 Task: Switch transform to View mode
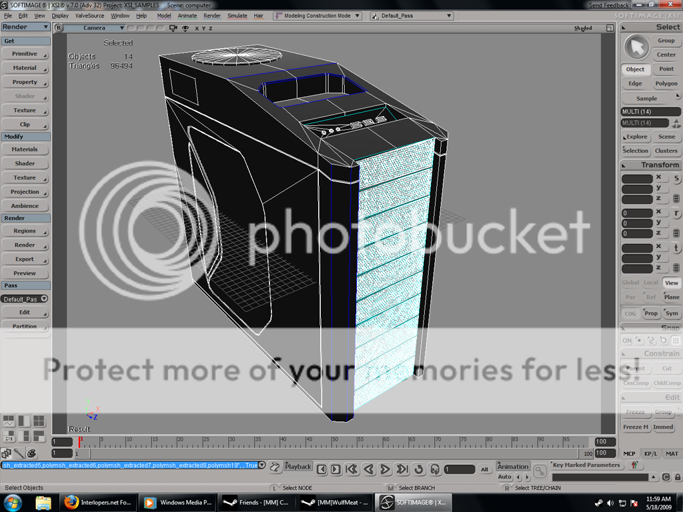coord(671,283)
